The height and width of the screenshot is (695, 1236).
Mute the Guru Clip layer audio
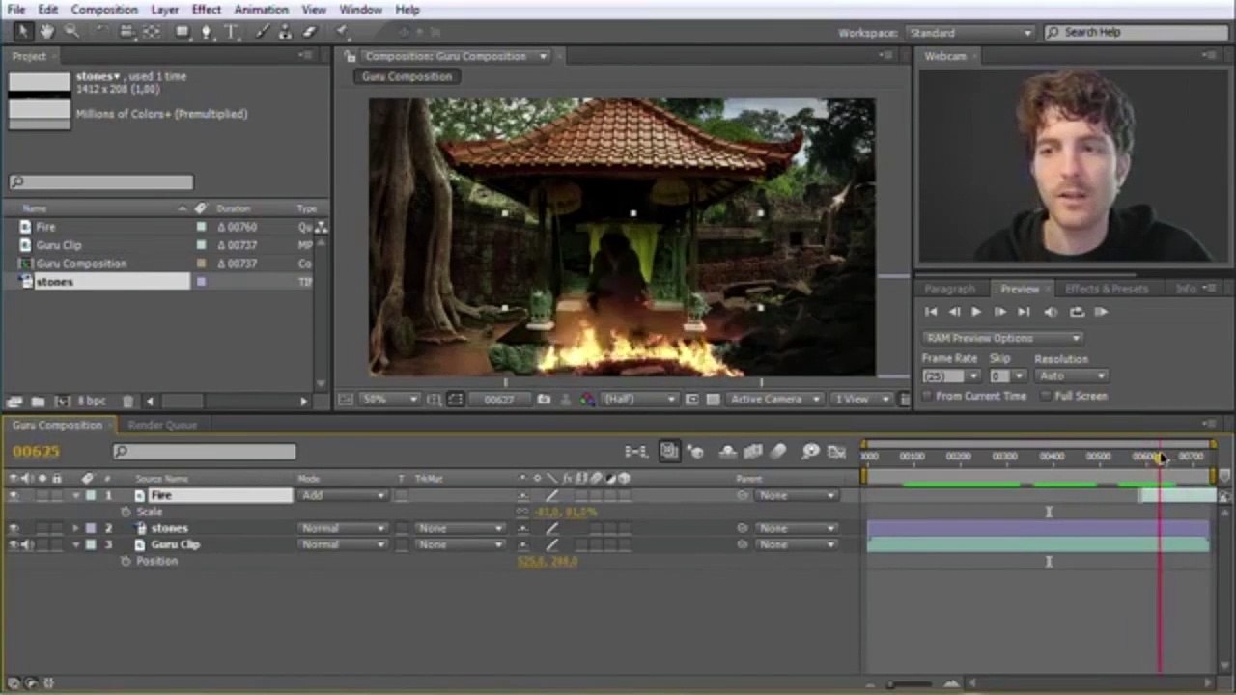click(x=27, y=544)
